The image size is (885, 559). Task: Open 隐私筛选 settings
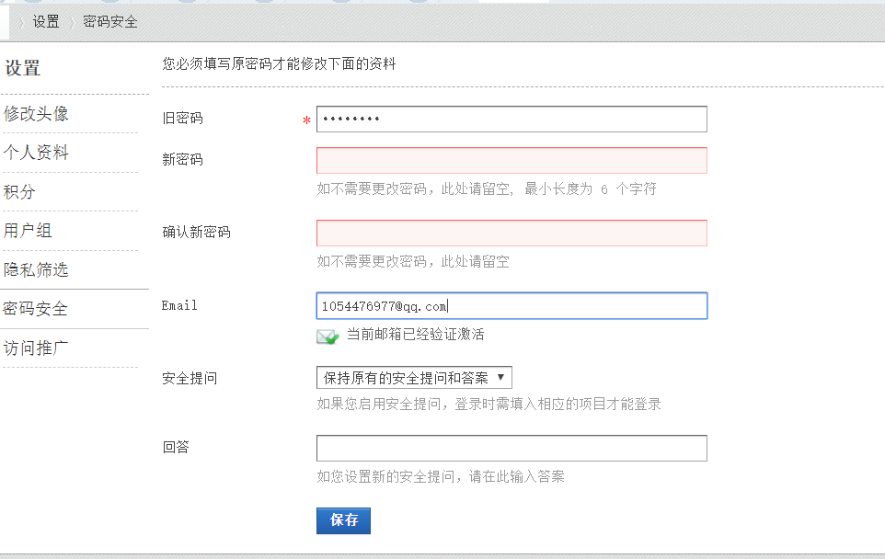[x=36, y=269]
